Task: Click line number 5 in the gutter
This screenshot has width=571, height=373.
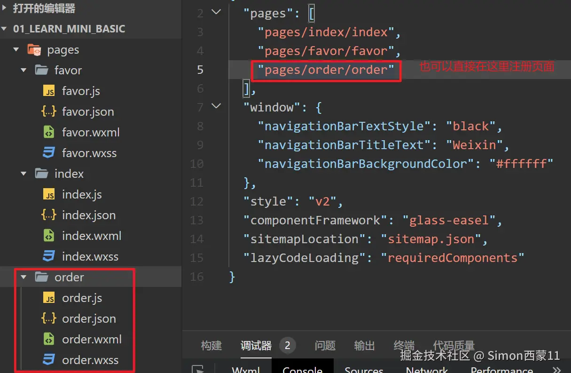Action: pyautogui.click(x=200, y=70)
